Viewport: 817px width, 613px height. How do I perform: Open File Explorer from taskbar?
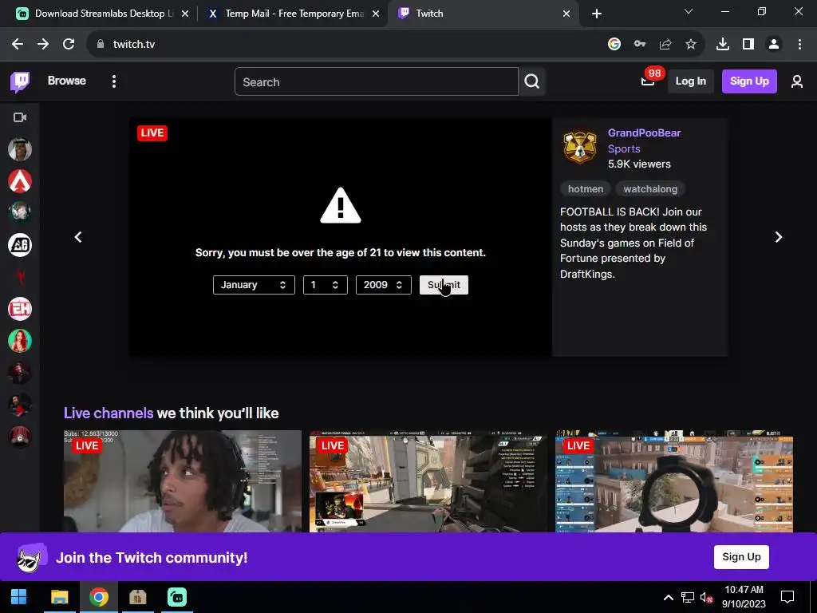59,597
